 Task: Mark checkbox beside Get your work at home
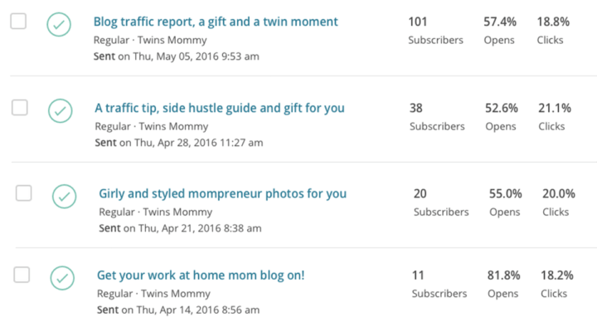(22, 275)
